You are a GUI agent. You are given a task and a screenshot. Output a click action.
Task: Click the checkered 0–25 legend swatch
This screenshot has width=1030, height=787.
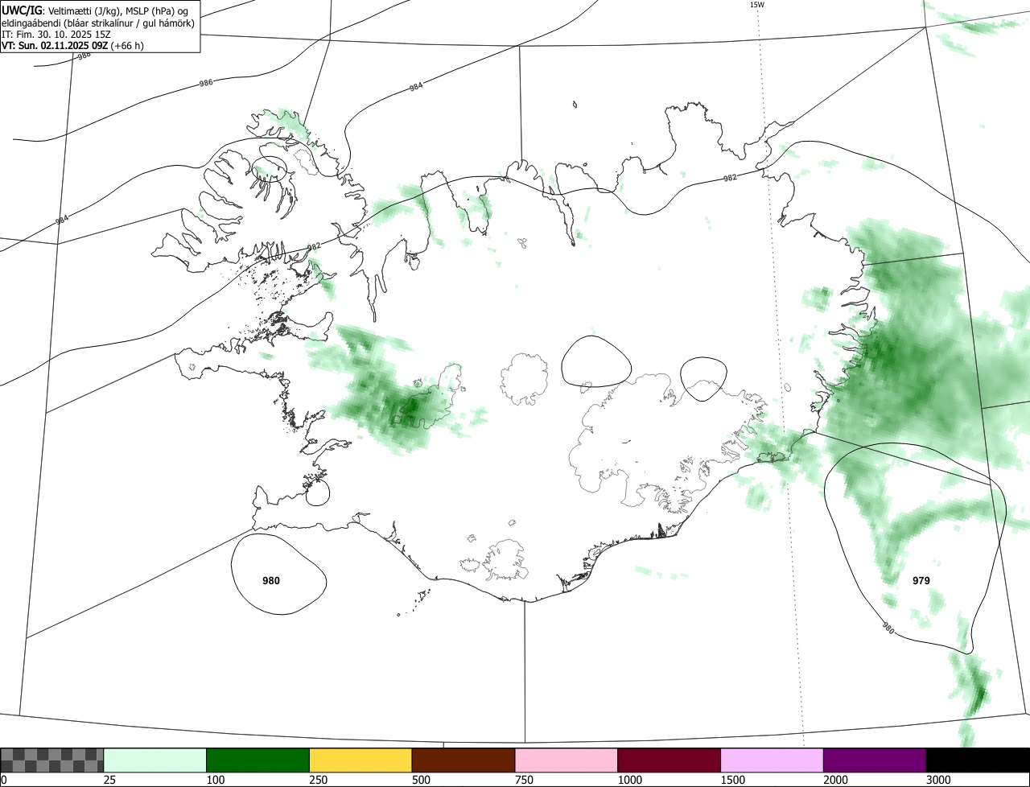pos(52,760)
